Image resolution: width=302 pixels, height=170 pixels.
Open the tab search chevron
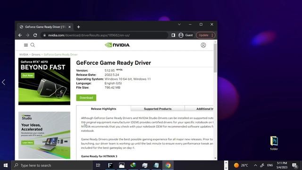pos(179,25)
